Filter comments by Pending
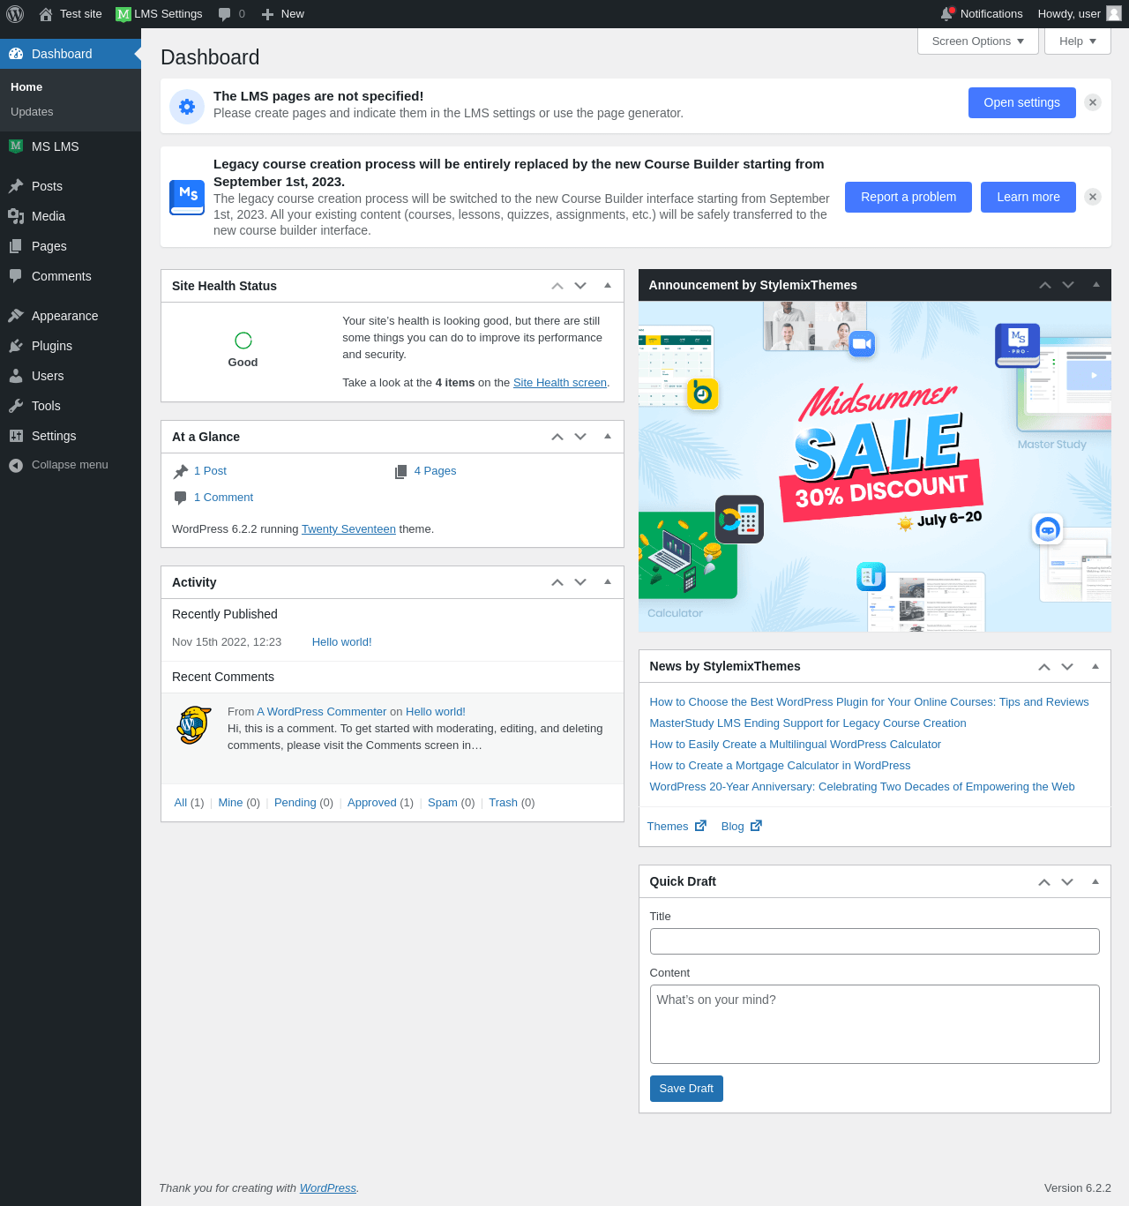The height and width of the screenshot is (1206, 1129). pos(295,803)
